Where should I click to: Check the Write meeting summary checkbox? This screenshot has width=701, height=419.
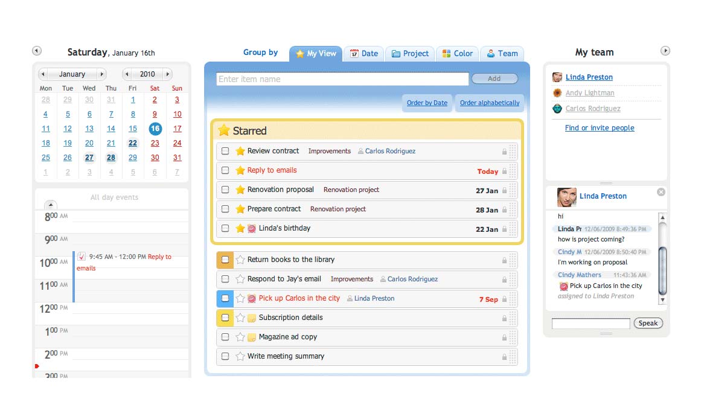pyautogui.click(x=225, y=356)
